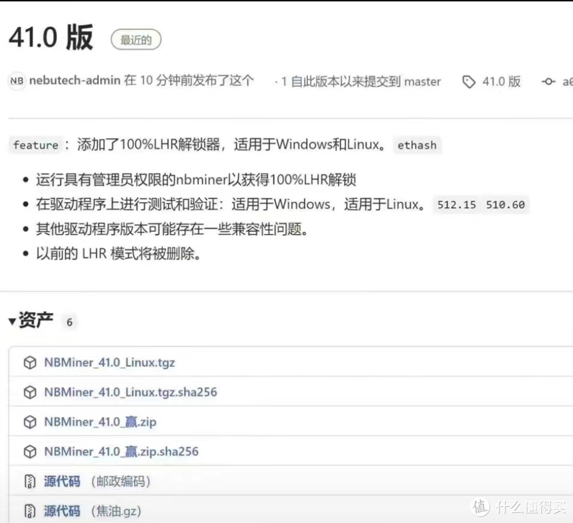Click the assets count badge 6
The width and height of the screenshot is (573, 523).
point(69,322)
